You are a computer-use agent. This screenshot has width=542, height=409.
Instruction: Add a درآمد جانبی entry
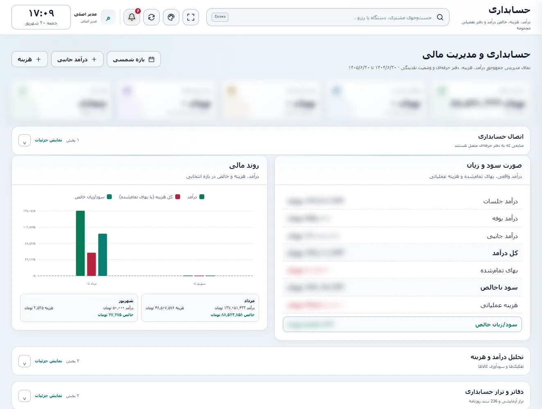coord(77,59)
